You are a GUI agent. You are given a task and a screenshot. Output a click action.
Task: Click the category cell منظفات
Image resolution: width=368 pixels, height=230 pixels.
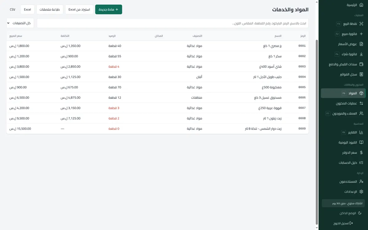tap(196, 98)
